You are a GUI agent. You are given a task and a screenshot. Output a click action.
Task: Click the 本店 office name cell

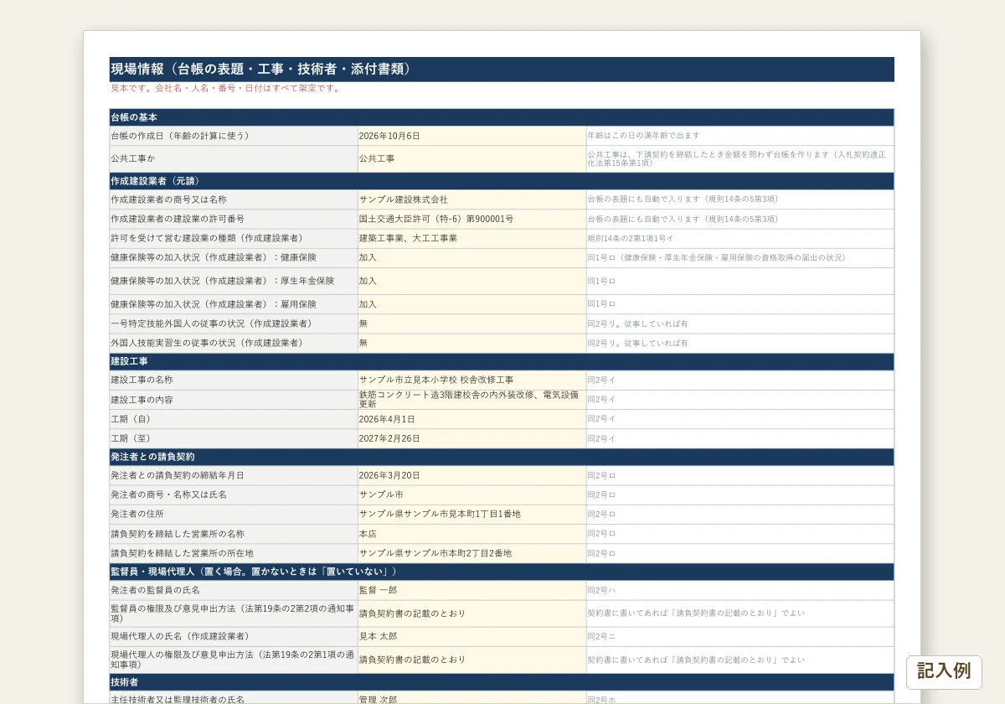[x=472, y=534]
